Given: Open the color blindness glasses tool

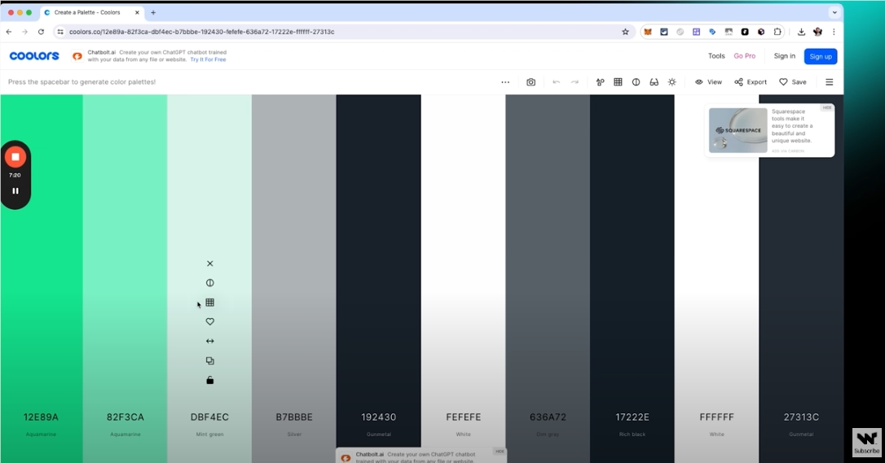Looking at the screenshot, I should (x=654, y=82).
